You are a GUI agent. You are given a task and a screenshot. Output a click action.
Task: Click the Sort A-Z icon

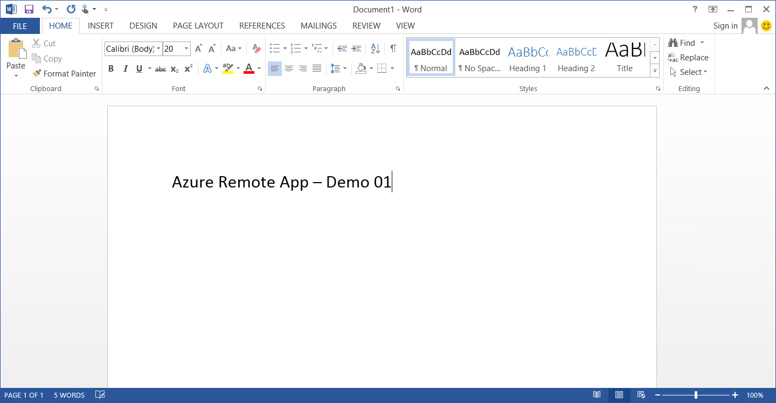[376, 49]
